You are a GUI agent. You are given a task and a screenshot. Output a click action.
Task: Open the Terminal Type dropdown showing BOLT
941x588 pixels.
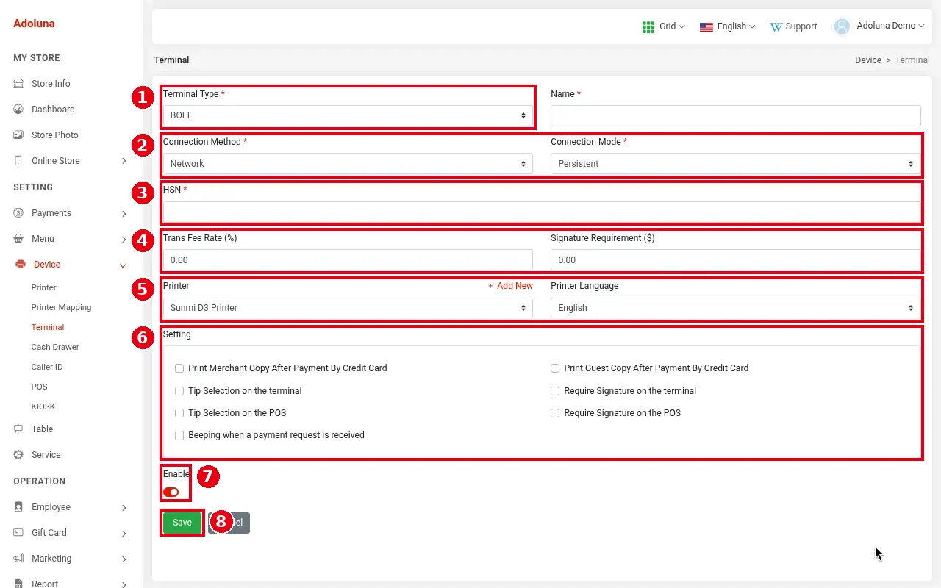click(348, 115)
